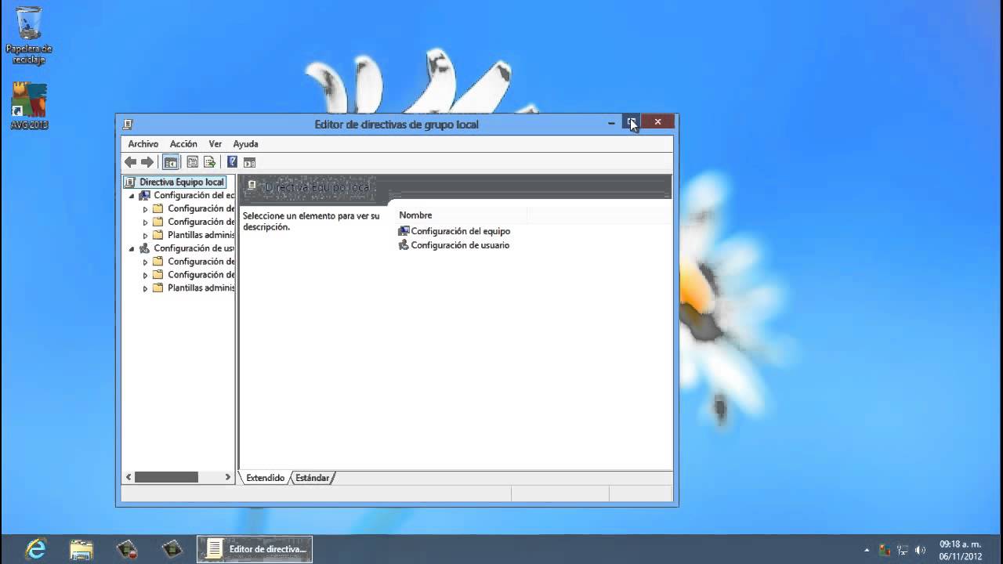Image resolution: width=1003 pixels, height=564 pixels.
Task: Switch to the Extendido tab
Action: pyautogui.click(x=265, y=478)
